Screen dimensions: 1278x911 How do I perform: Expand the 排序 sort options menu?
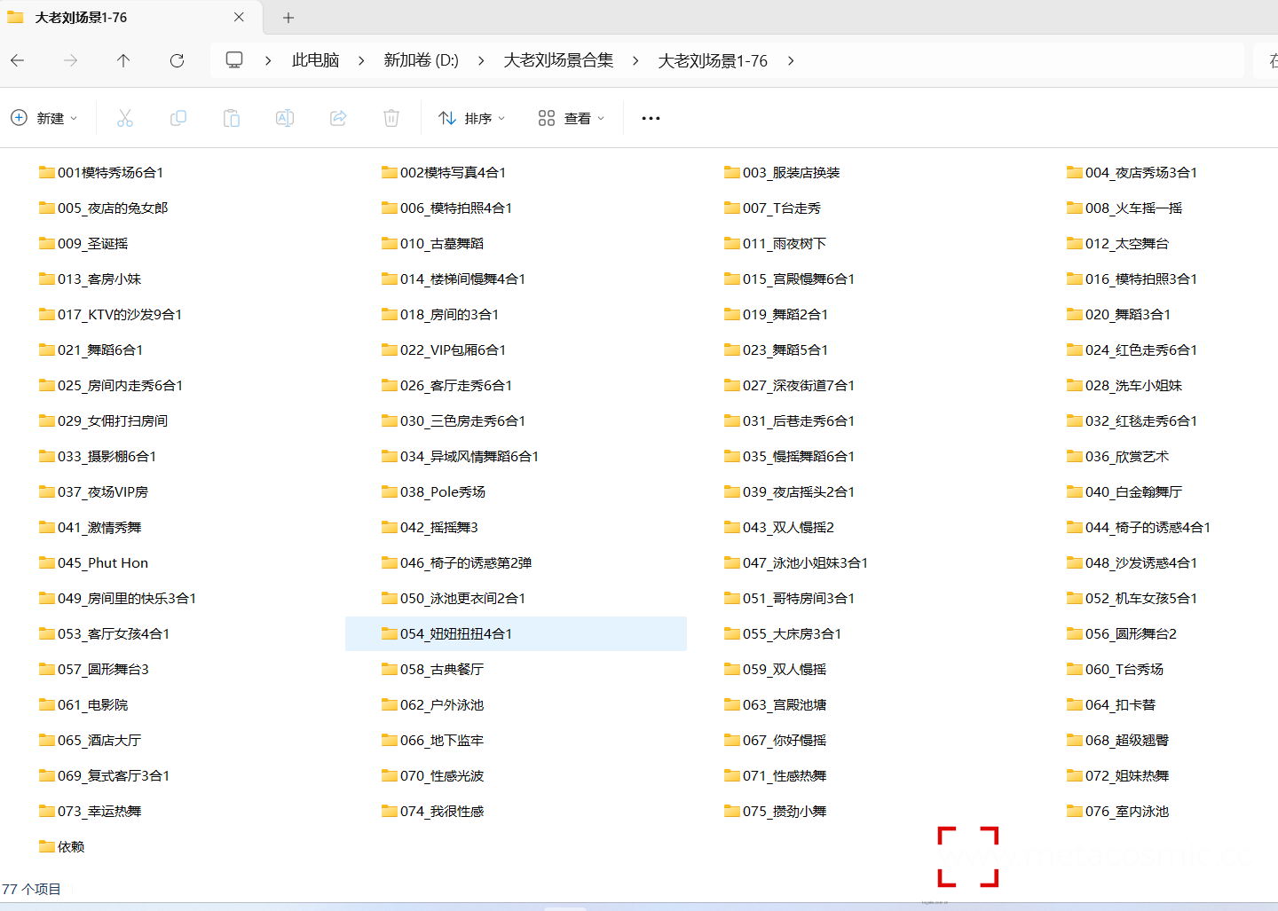point(472,118)
